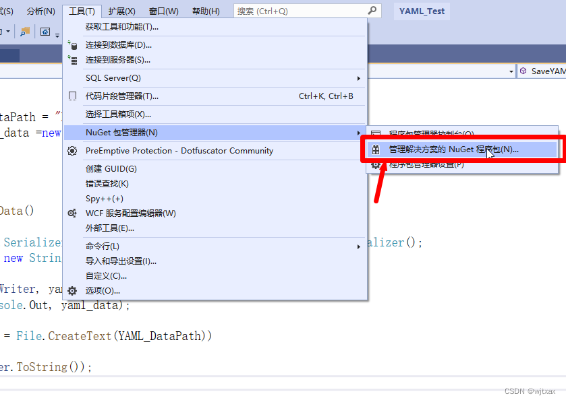566x402 pixels.
Task: Open the home window toolbar icon
Action: [x=45, y=32]
